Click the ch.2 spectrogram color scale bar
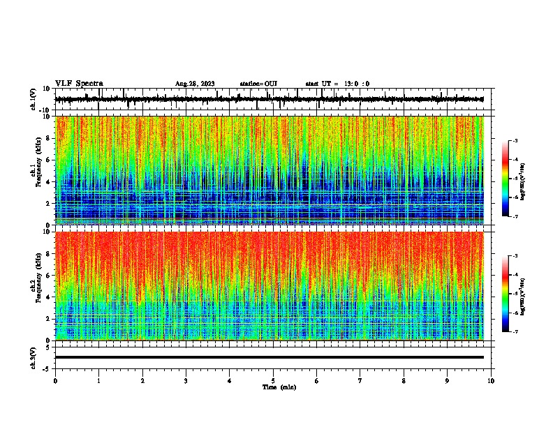This screenshot has height=427, width=553. point(505,294)
